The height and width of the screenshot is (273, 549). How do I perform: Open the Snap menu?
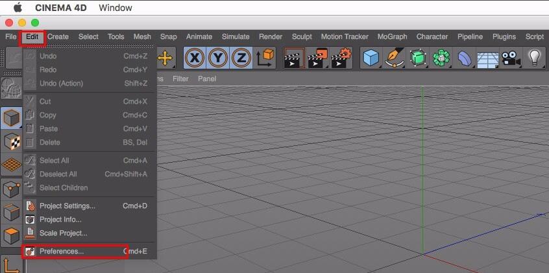(169, 37)
